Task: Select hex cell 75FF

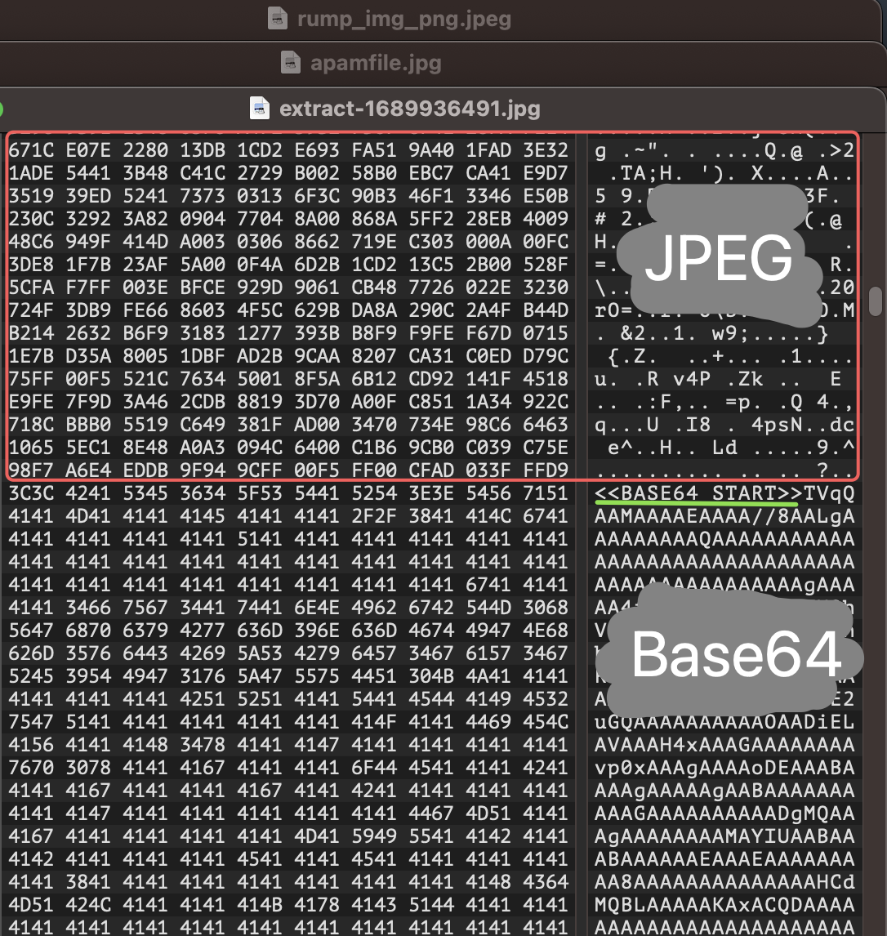Action: (31, 379)
